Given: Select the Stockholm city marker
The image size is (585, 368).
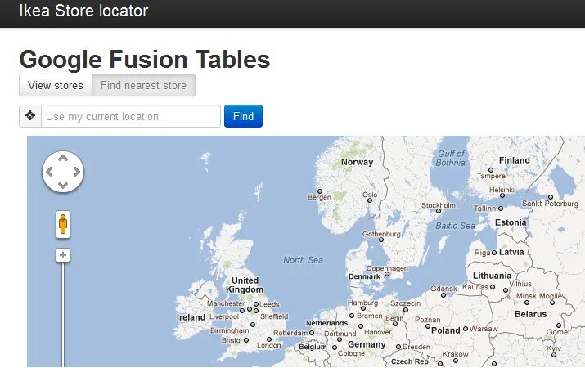Looking at the screenshot, I should pos(439,211).
